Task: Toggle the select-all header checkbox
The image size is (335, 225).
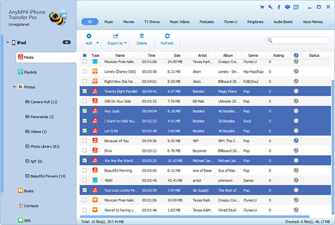Action: [84, 55]
